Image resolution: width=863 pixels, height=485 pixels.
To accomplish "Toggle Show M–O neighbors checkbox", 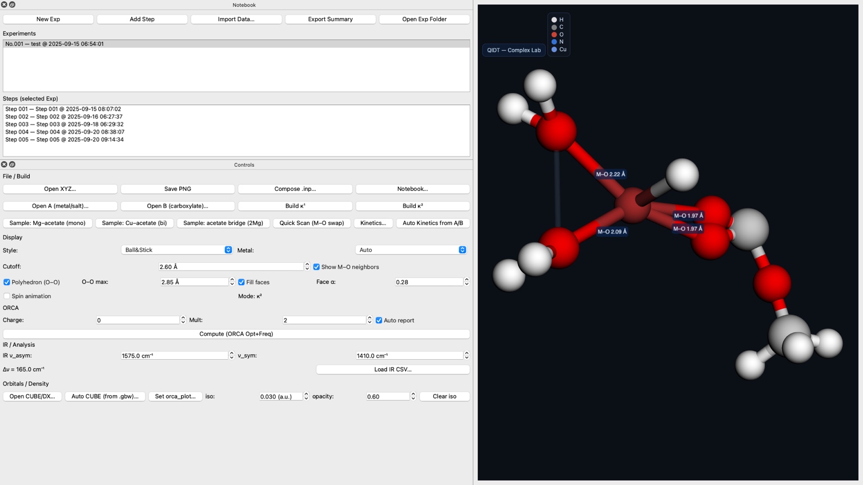I will click(316, 267).
